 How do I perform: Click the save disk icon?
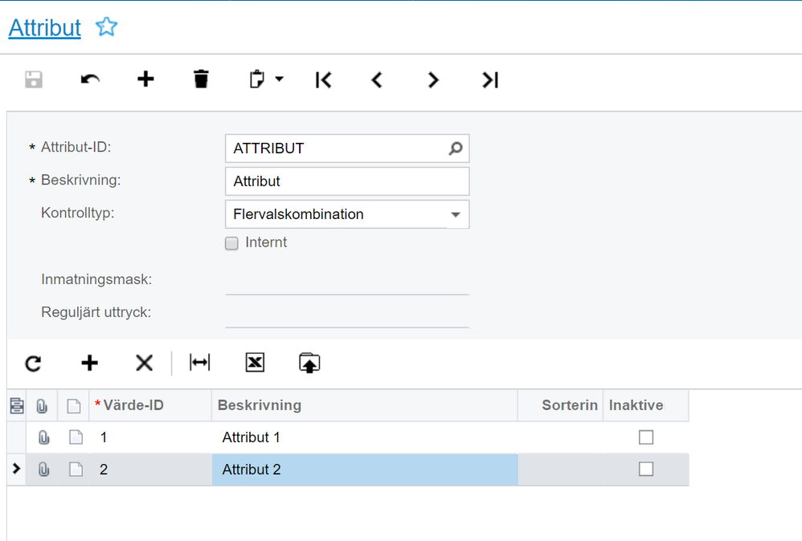point(34,79)
